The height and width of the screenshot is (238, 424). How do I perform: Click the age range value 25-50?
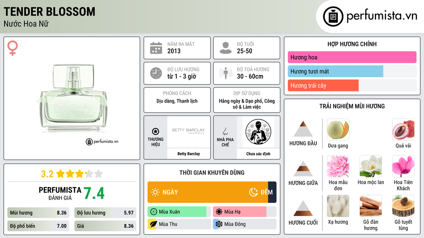(x=244, y=51)
